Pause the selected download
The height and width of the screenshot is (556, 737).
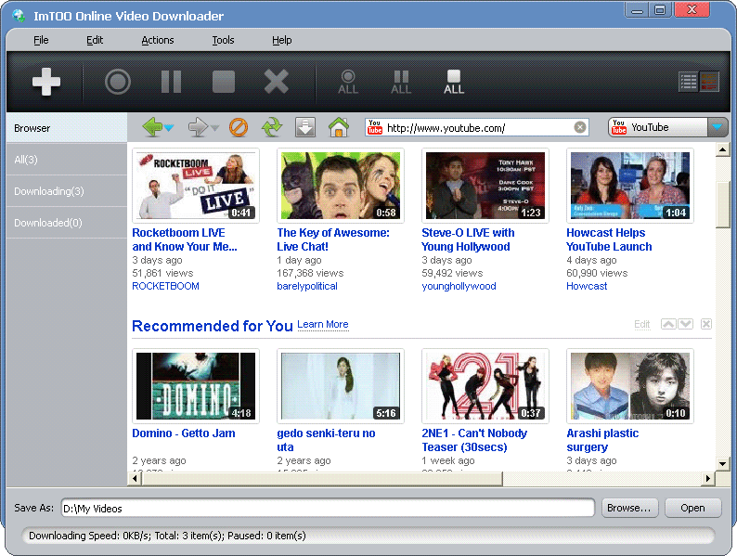coord(171,83)
